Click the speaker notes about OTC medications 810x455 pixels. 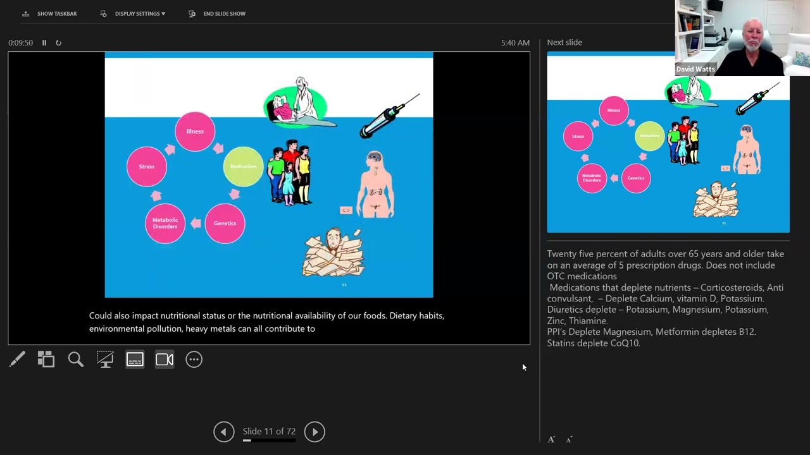tap(665, 265)
